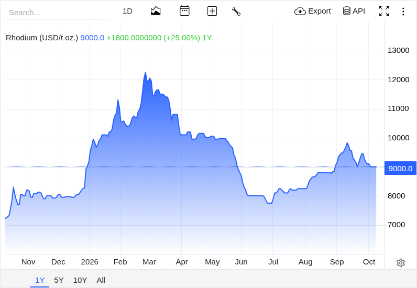Switch to the 5Y time range

click(59, 280)
